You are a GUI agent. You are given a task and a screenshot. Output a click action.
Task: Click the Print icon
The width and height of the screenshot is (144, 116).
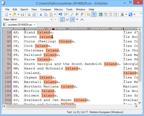(x=29, y=14)
